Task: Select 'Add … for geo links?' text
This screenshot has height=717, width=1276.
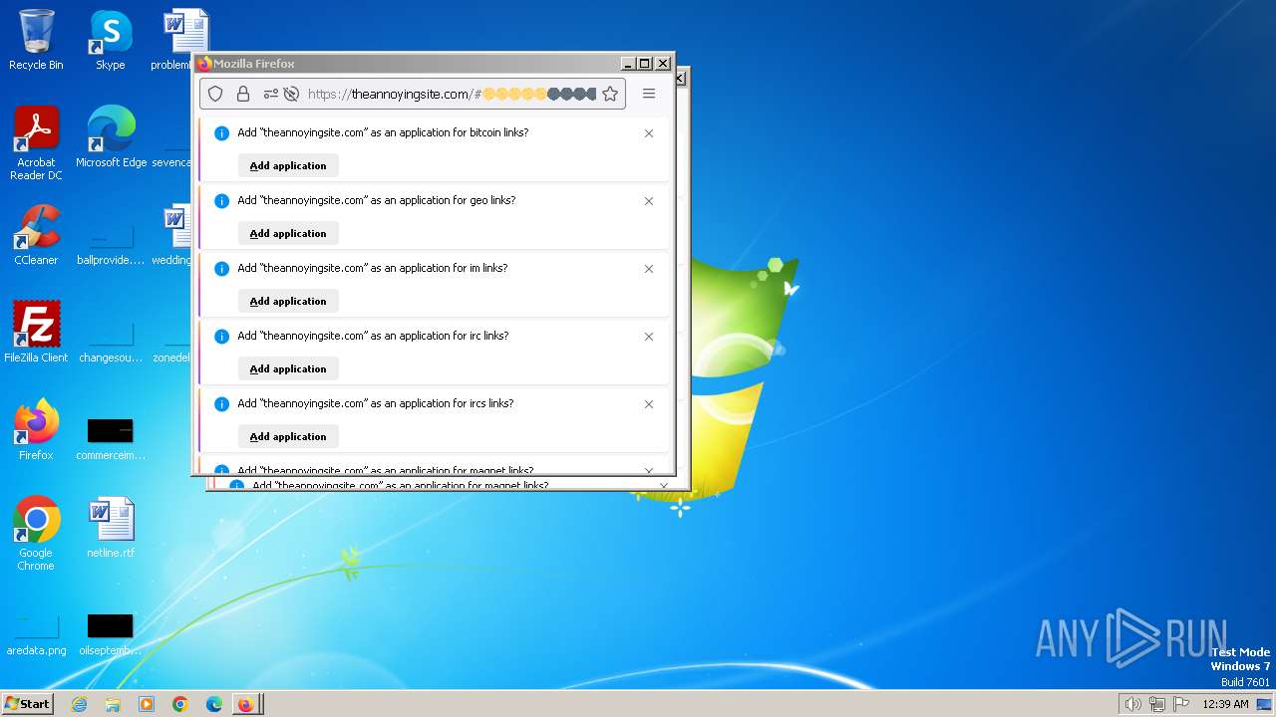Action: coord(377,200)
